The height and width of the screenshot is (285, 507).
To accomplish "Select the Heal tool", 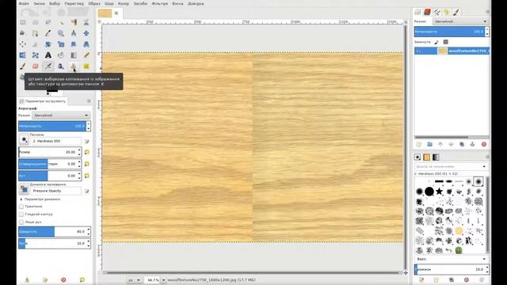I will click(86, 66).
